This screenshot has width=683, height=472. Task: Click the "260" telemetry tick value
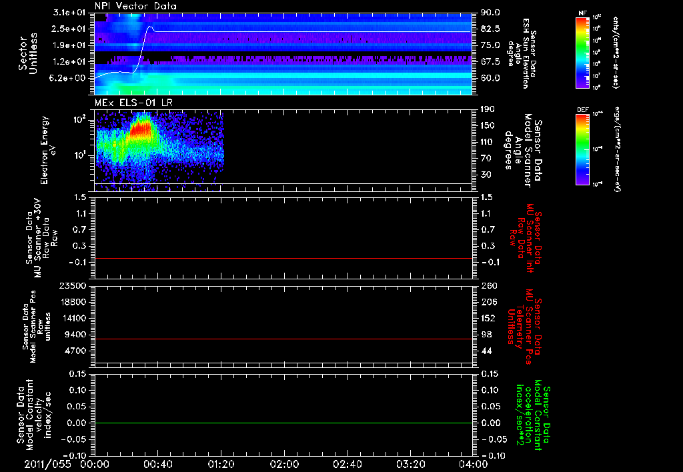point(488,285)
